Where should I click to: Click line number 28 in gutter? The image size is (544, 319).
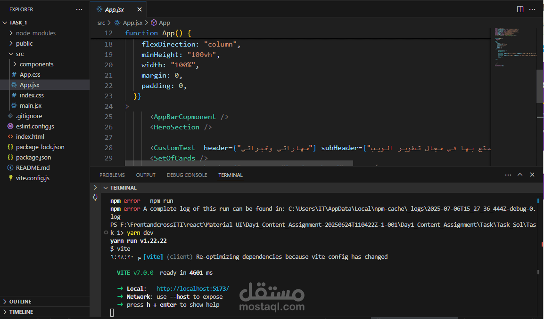108,148
